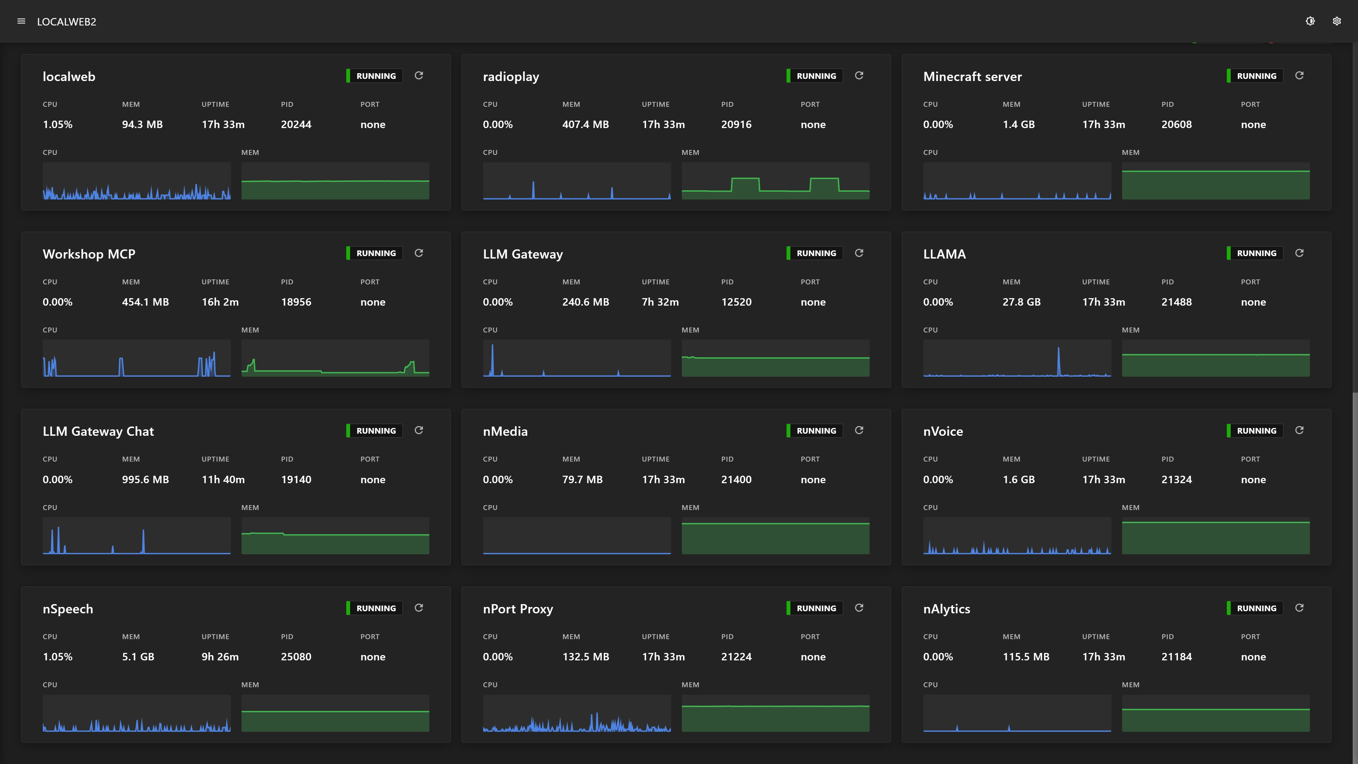Click nVoice PID 21324
The image size is (1358, 764).
pyautogui.click(x=1176, y=480)
